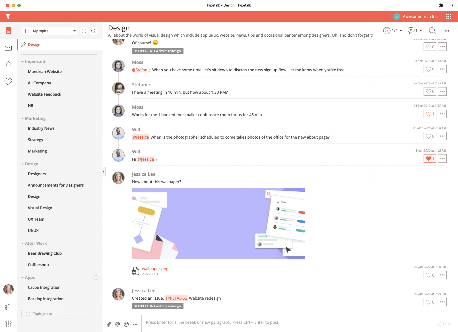Click the @Stefanie mention
Viewport: 458px width, 332px height.
click(x=141, y=70)
